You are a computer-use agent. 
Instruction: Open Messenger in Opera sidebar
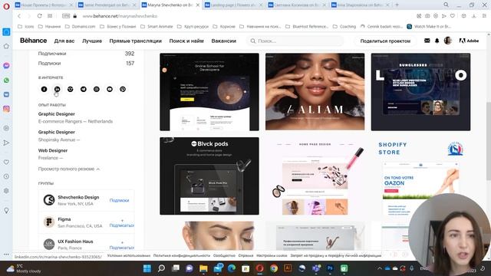tap(6, 66)
